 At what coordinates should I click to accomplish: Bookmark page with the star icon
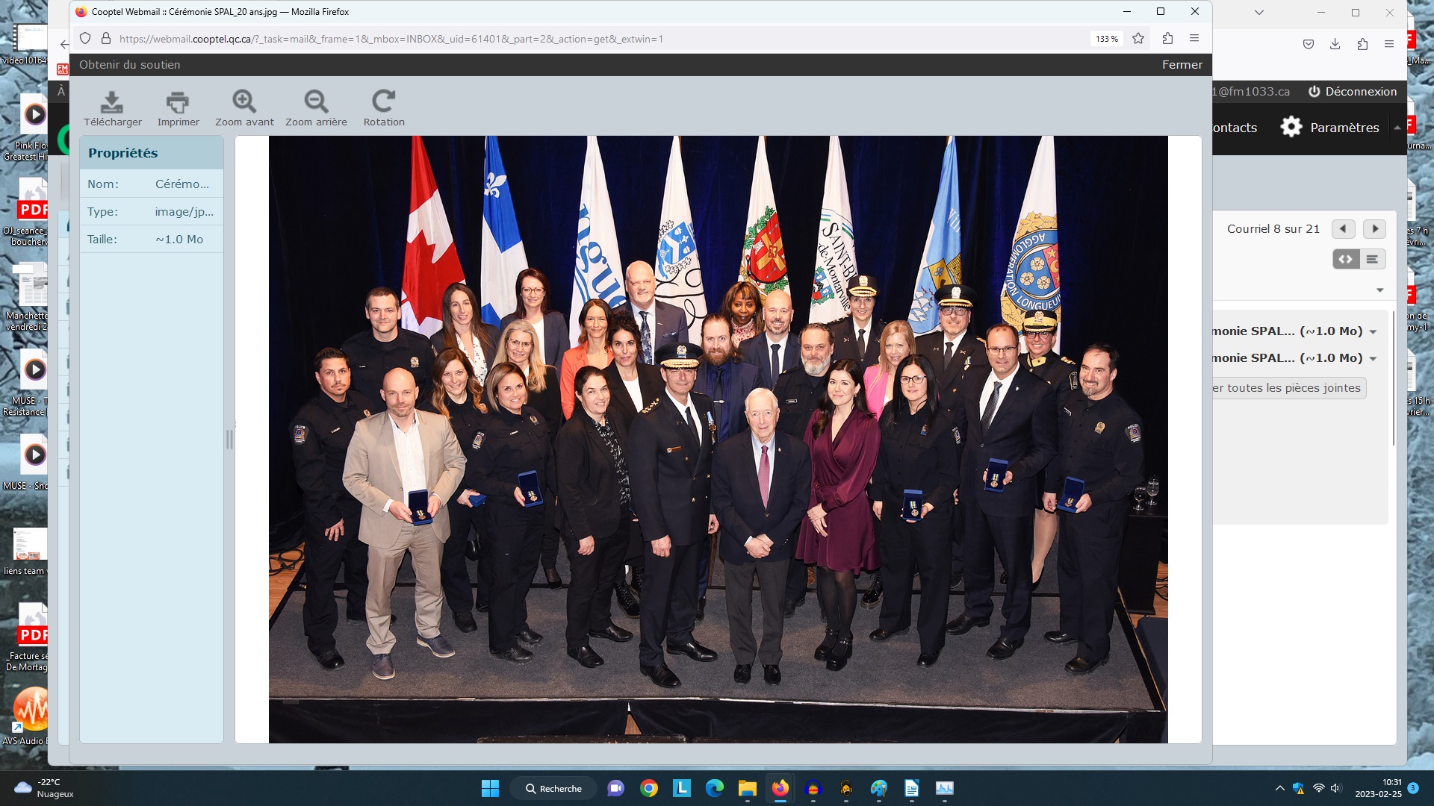click(x=1138, y=39)
